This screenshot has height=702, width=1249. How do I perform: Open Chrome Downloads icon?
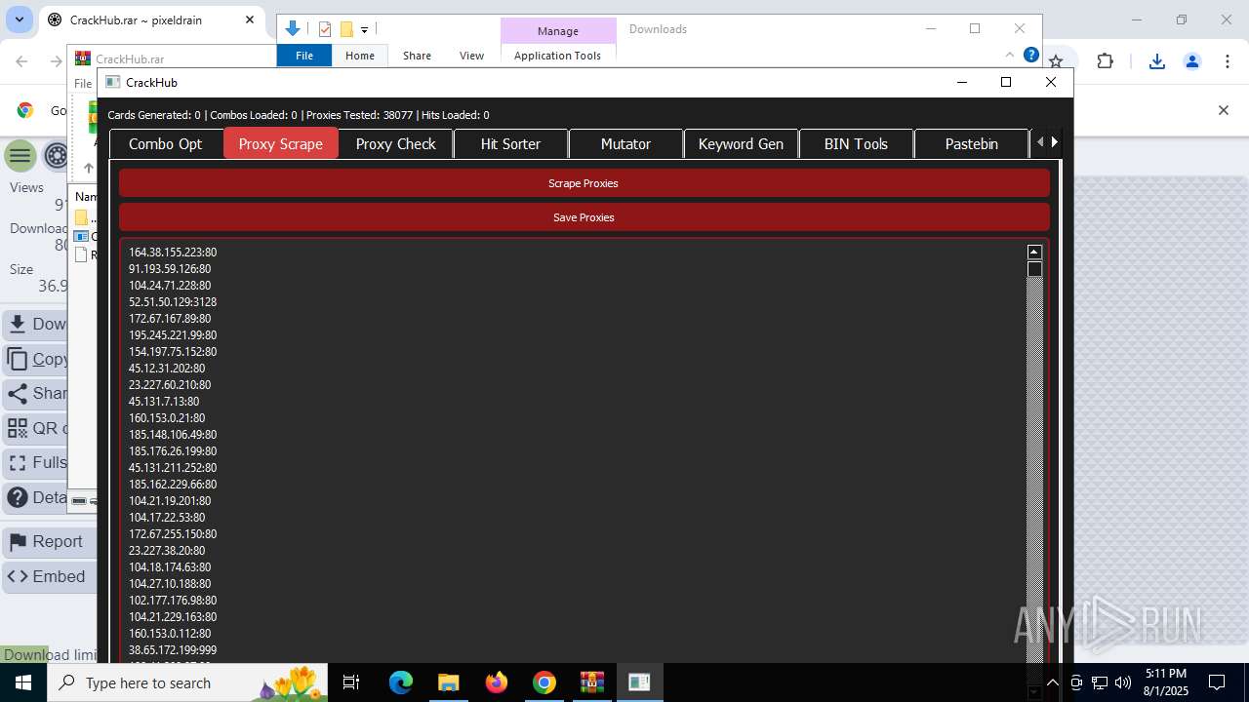click(1157, 61)
